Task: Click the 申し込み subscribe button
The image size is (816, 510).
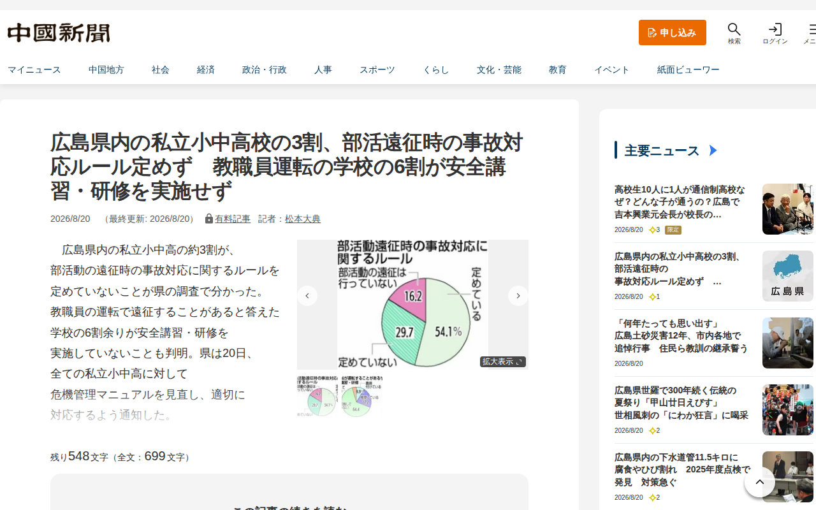Action: (x=673, y=33)
